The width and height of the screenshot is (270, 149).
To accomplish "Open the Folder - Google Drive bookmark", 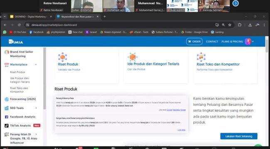I will click(x=194, y=32).
